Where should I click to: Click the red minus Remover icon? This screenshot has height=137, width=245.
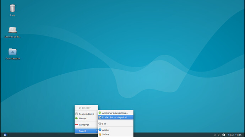pos(77,125)
